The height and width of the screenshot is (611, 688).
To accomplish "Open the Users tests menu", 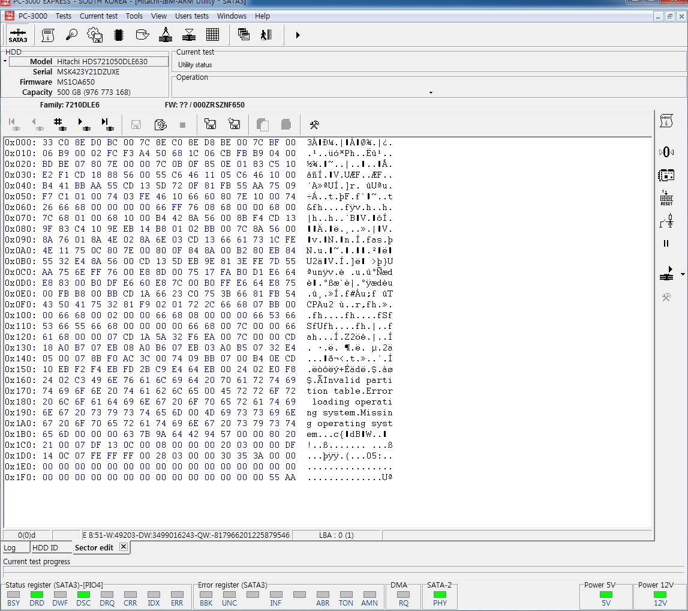I will coord(192,16).
